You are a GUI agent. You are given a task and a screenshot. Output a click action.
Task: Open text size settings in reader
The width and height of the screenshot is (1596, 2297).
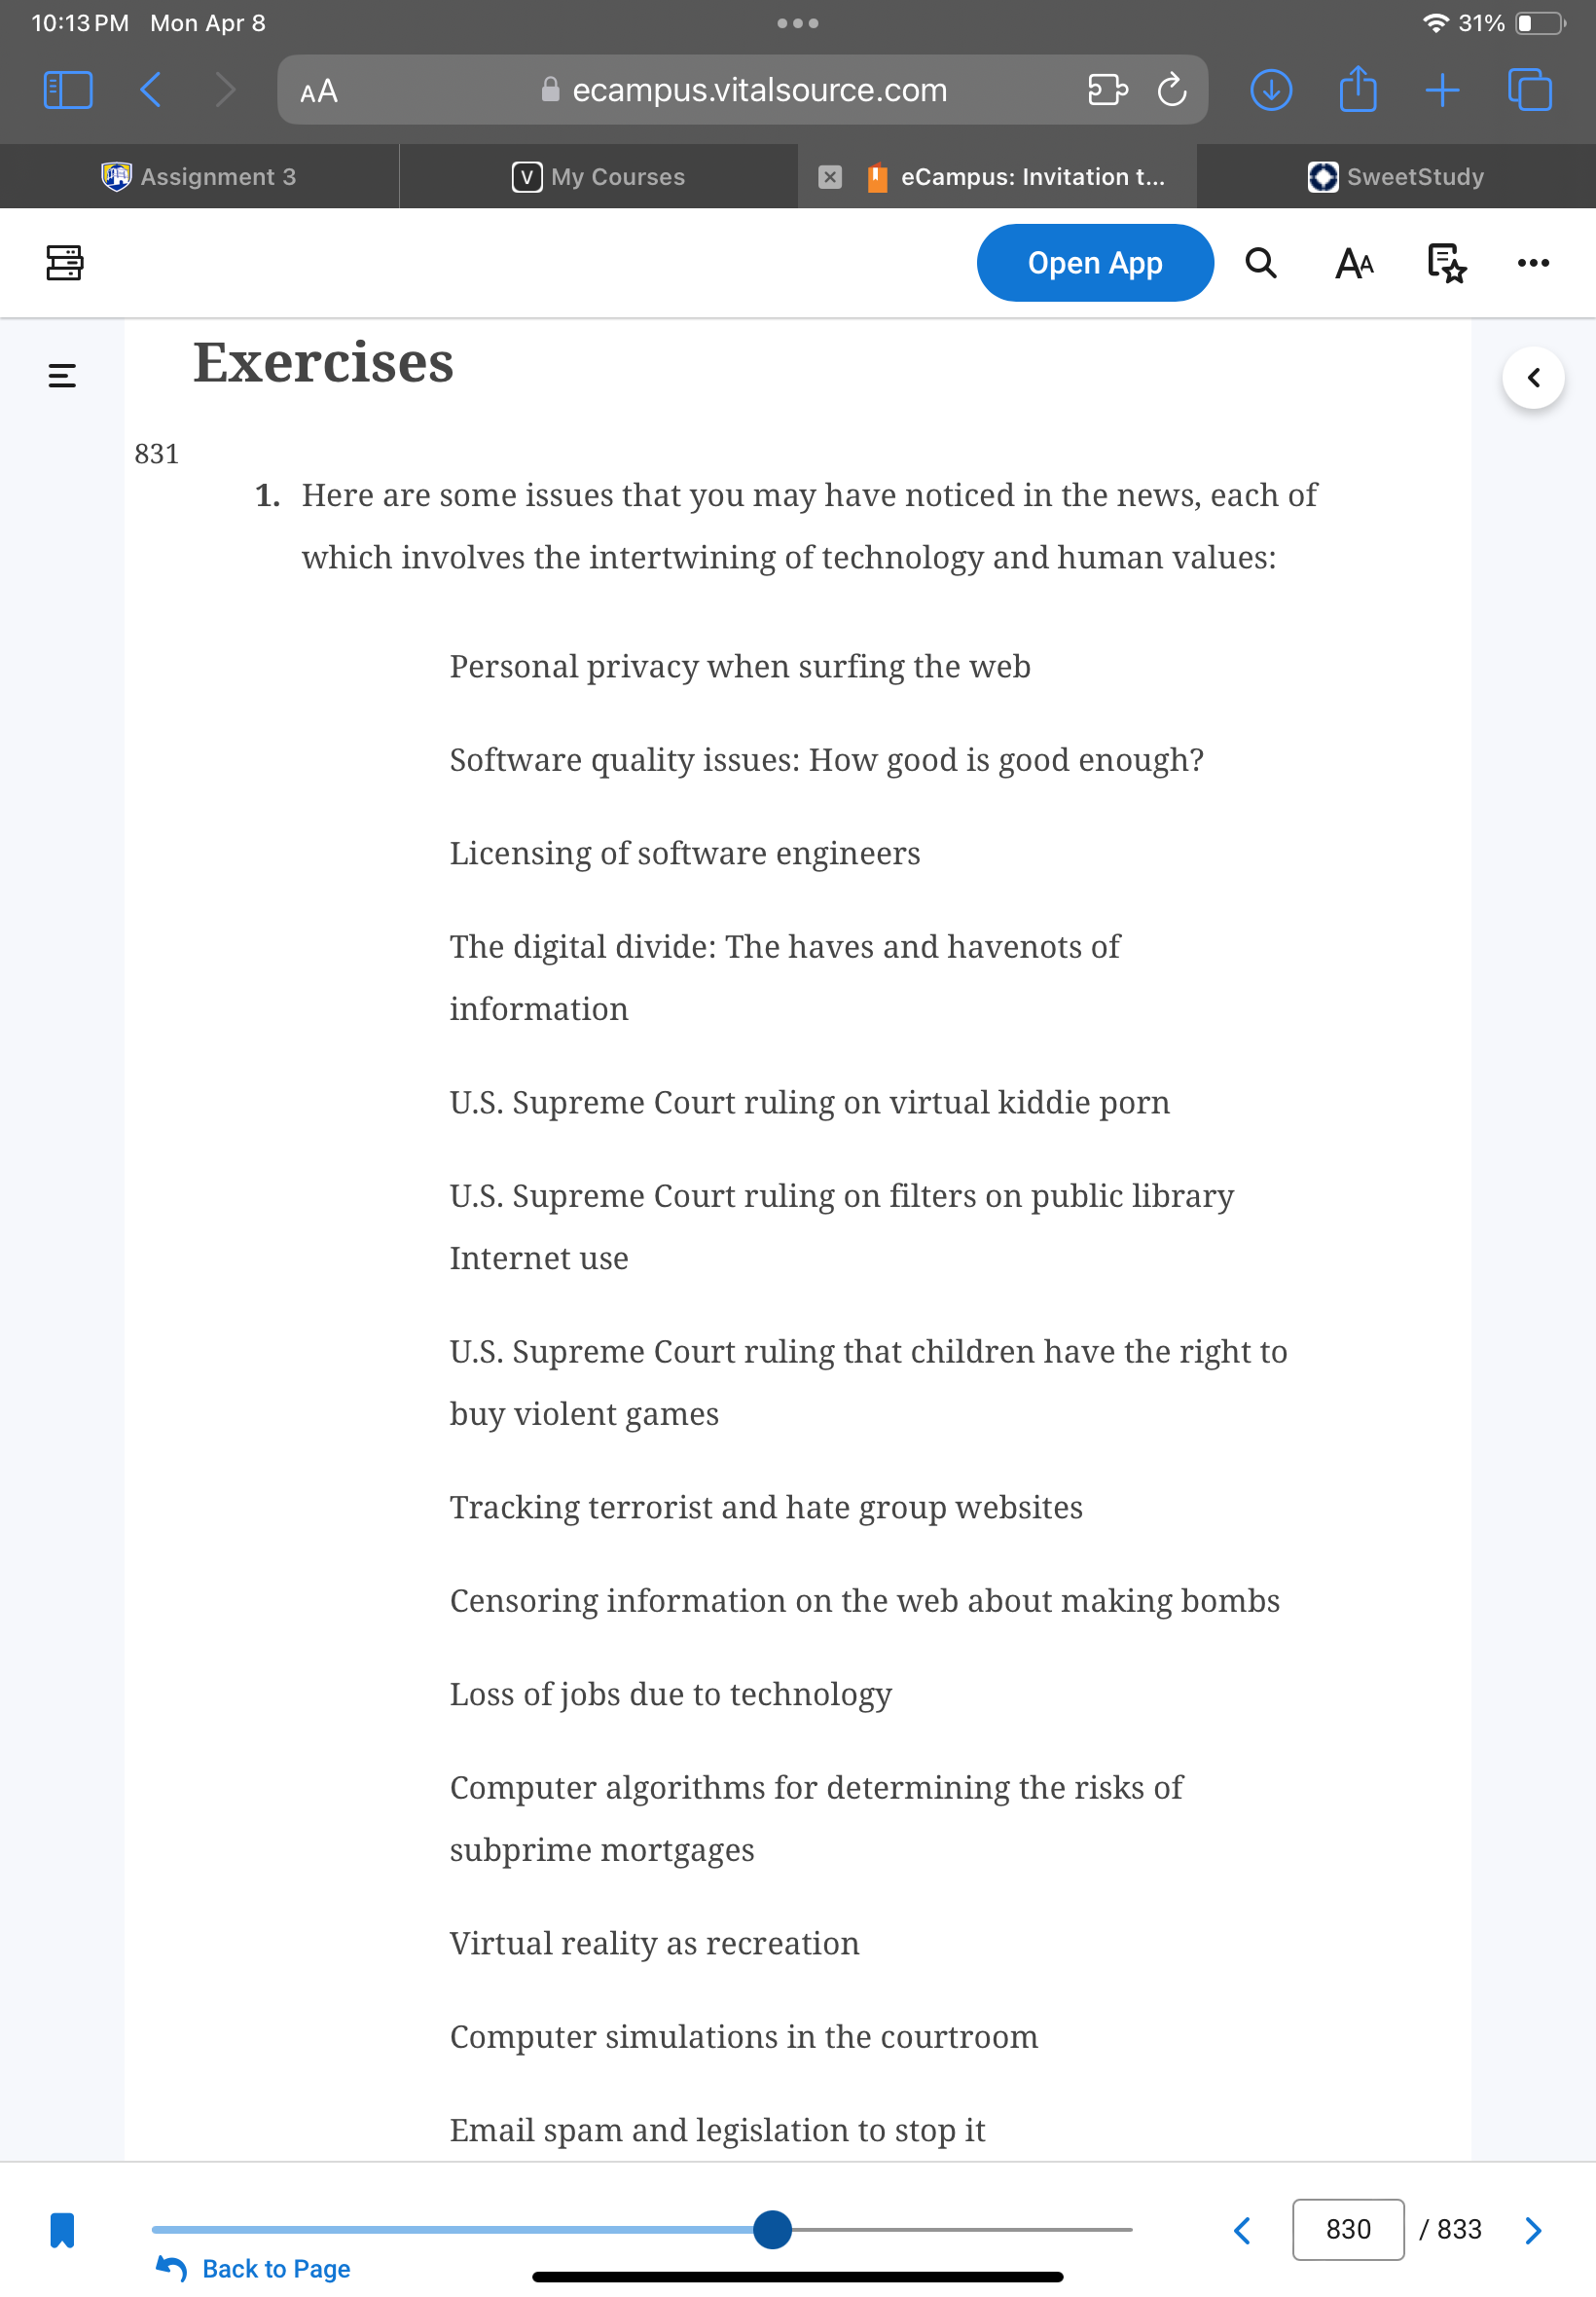(x=1354, y=263)
